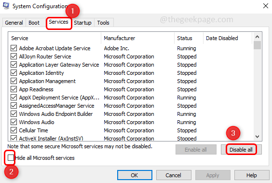The image size is (272, 183).
Task: Click the greyed Enable all button
Action: click(196, 150)
